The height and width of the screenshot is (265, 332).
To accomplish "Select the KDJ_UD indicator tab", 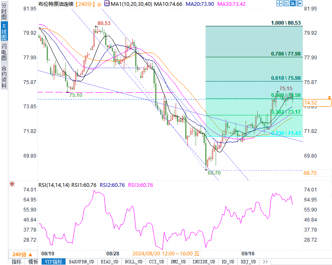I will pos(248,262).
